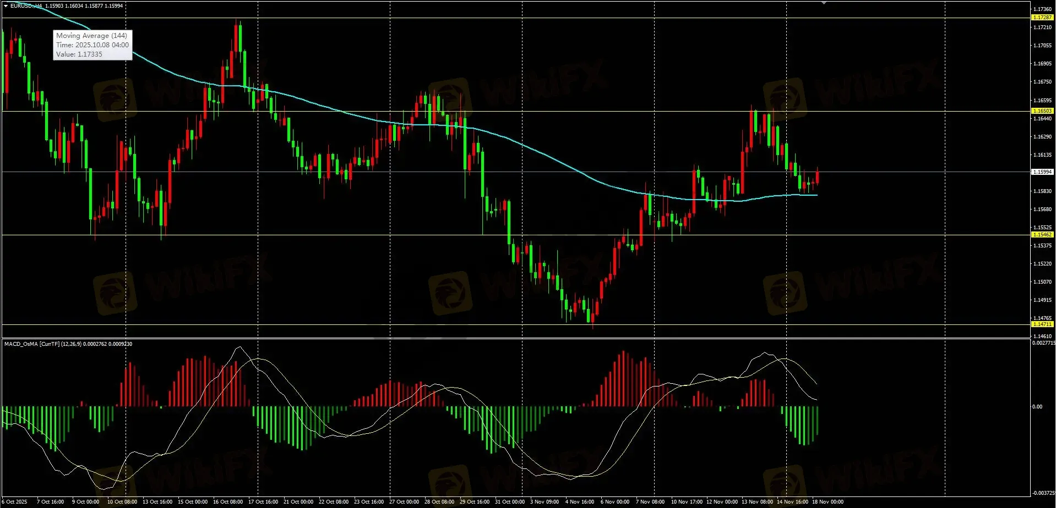The width and height of the screenshot is (1056, 508).
Task: Click the EURUSD,H4 symbol title text
Action: click(x=26, y=5)
